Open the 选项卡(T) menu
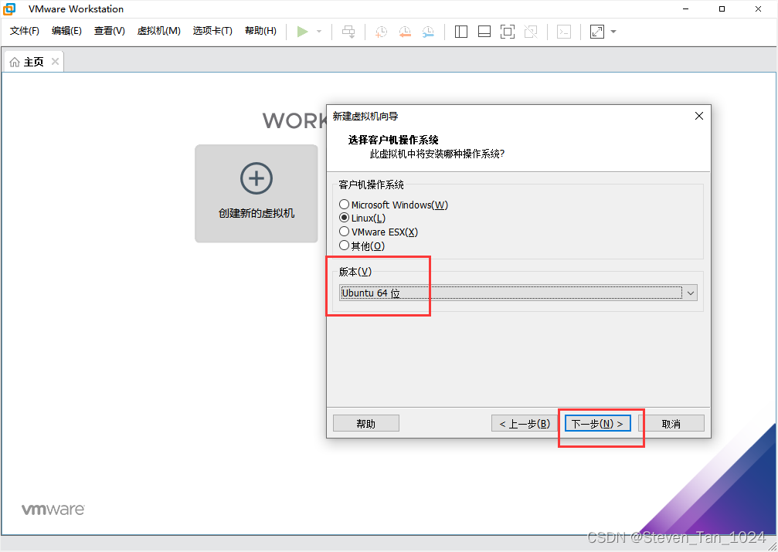The image size is (778, 552). [x=212, y=31]
